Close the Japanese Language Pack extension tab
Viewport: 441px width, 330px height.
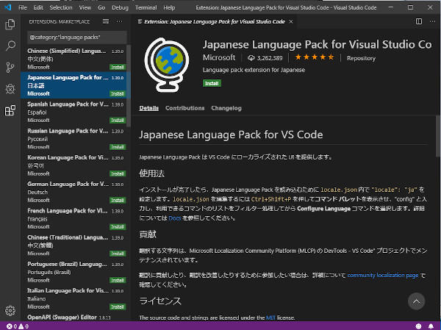(291, 21)
